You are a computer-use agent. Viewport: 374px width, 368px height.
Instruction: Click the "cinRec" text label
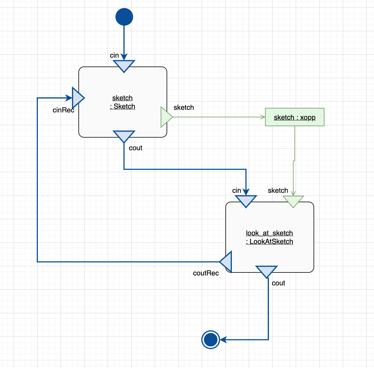click(x=64, y=110)
